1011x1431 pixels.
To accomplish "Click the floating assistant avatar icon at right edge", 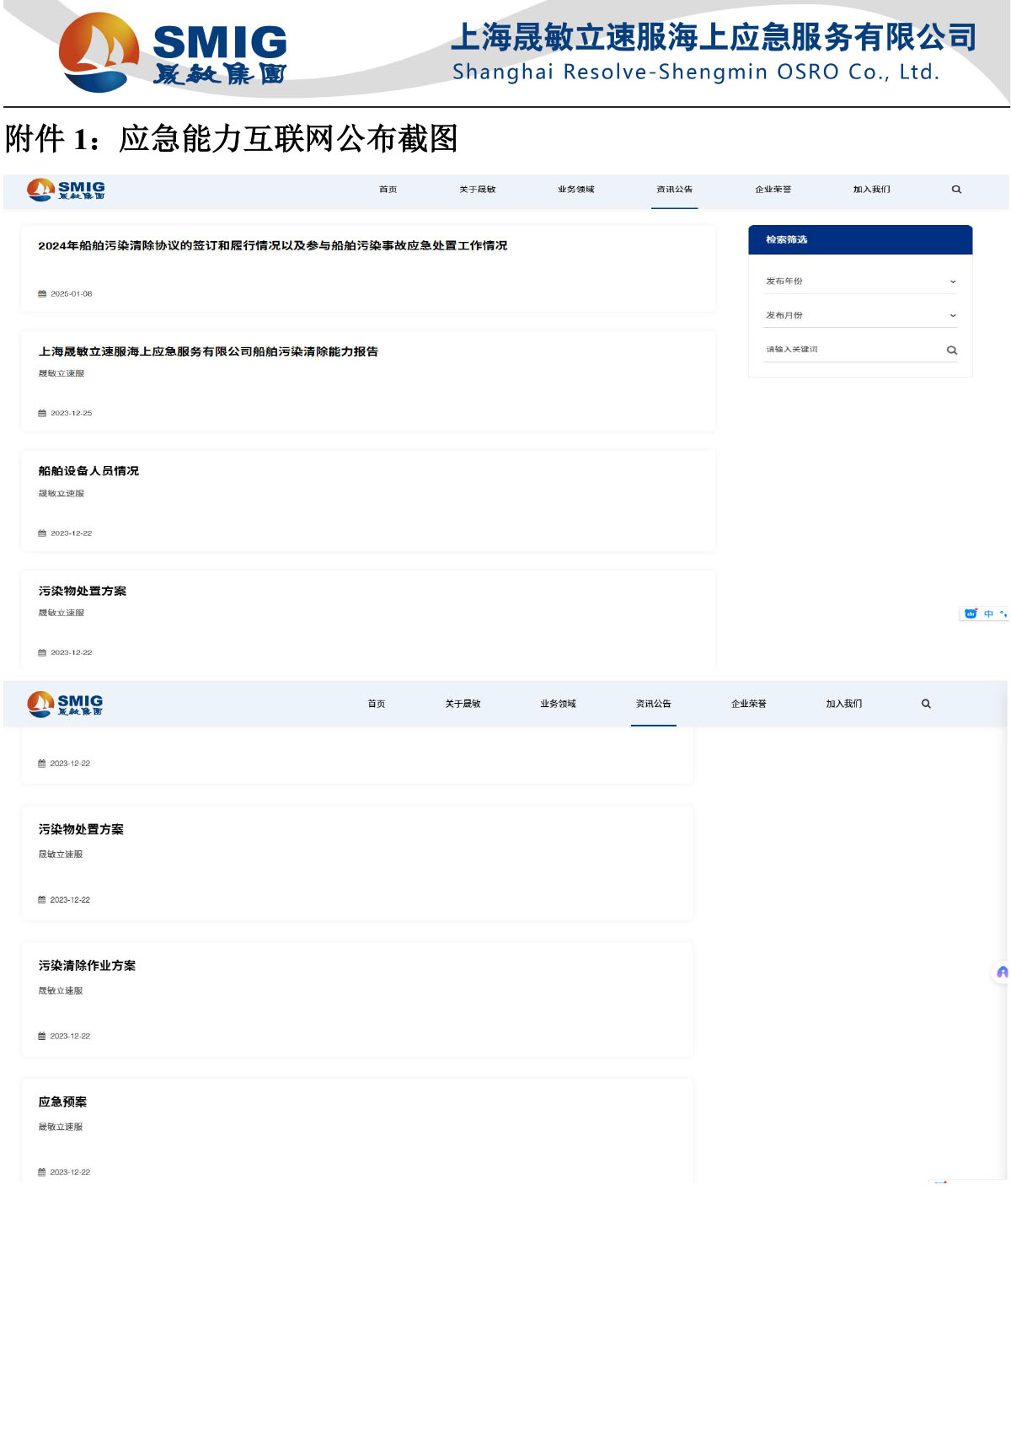I will 1002,973.
